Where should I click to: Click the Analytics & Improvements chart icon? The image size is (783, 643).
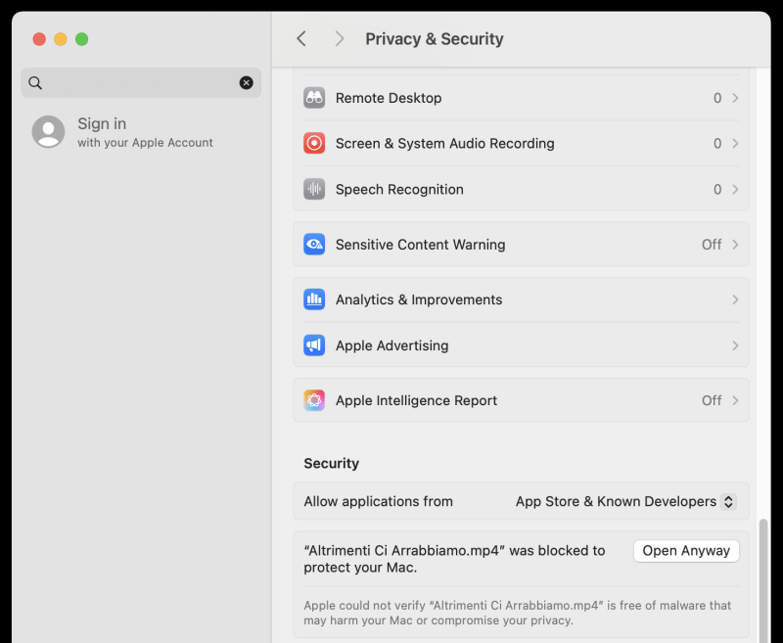(314, 300)
